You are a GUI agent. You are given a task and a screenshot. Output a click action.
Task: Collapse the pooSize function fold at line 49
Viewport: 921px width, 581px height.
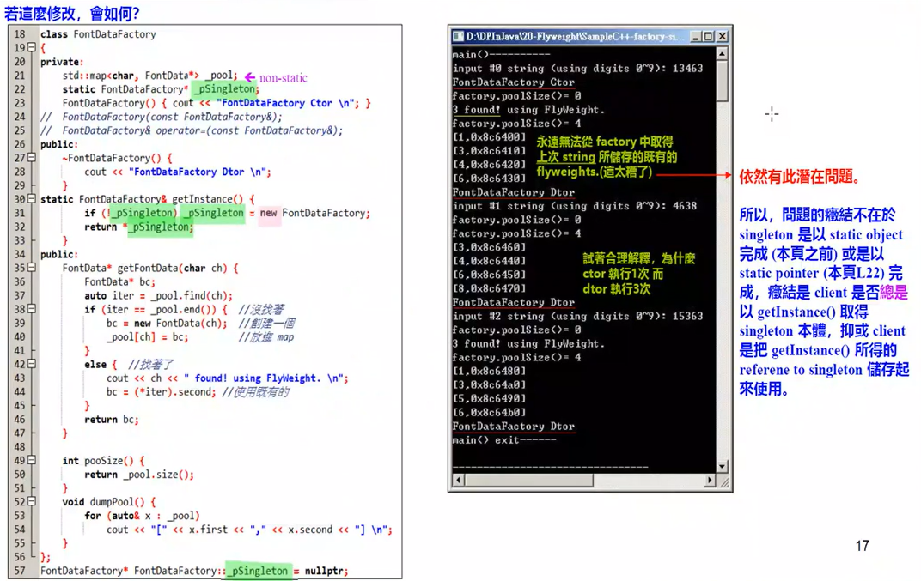32,460
